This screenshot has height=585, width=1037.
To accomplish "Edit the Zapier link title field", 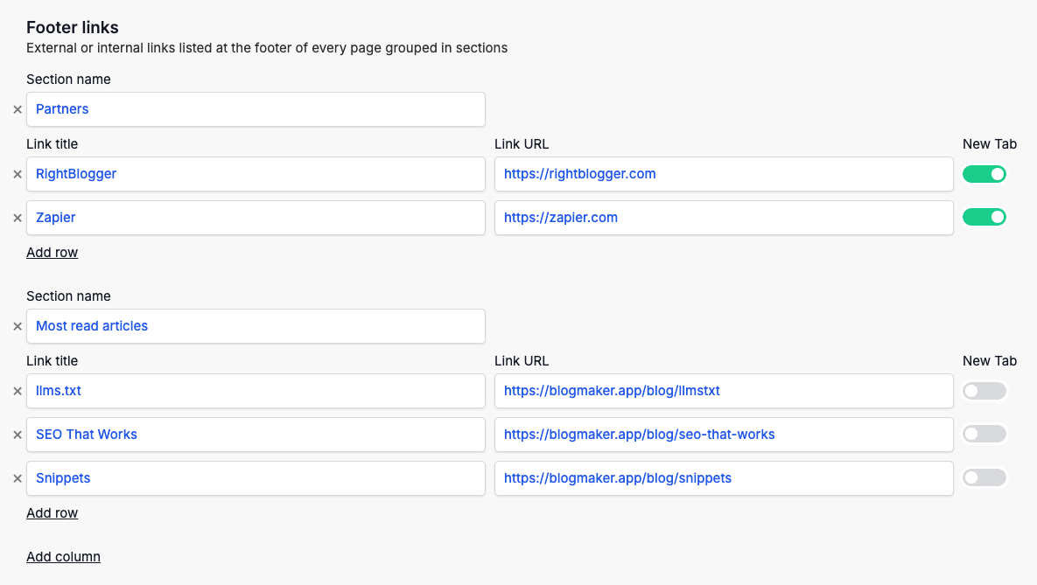I will [x=256, y=218].
